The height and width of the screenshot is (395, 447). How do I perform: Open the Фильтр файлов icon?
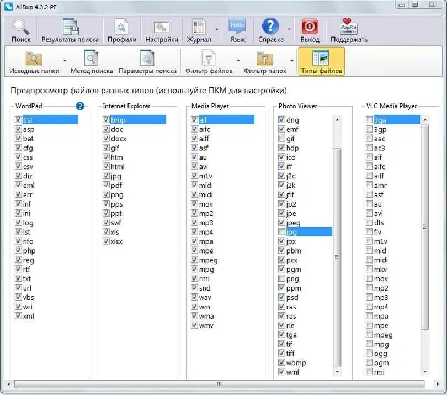tap(209, 58)
